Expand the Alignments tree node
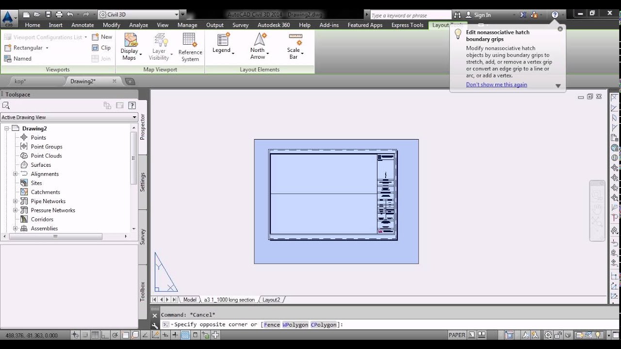Screen dimensions: 621x349 15,174
